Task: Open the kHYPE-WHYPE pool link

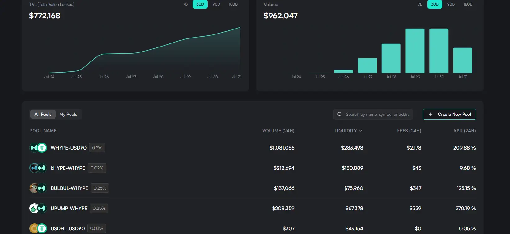Action: click(68, 168)
